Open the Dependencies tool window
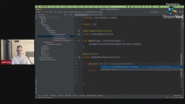185x104 pixels. click(x=92, y=96)
